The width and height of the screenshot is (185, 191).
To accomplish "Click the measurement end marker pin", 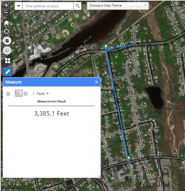I will pyautogui.click(x=129, y=158).
